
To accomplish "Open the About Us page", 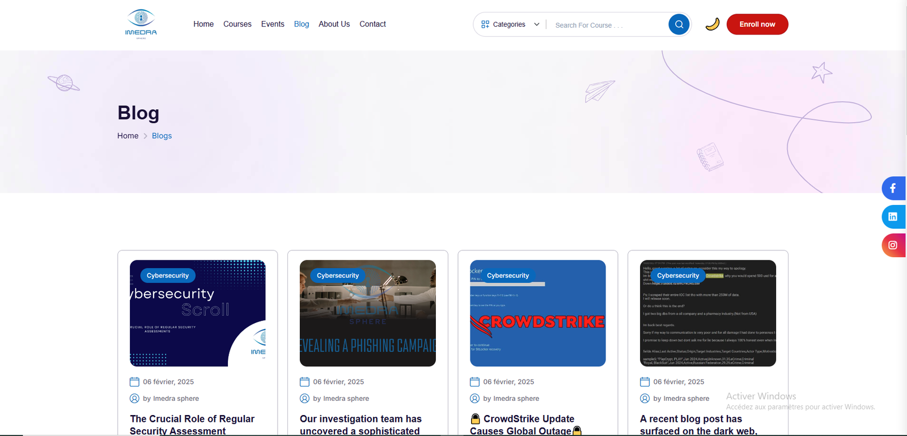I will point(334,24).
